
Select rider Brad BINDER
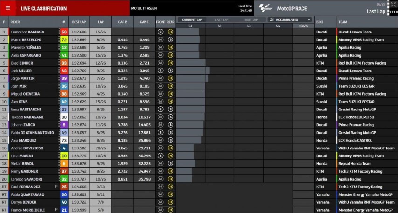pos(22,63)
